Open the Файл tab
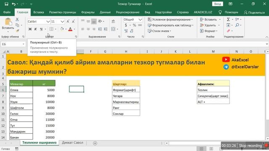 tap(7, 12)
